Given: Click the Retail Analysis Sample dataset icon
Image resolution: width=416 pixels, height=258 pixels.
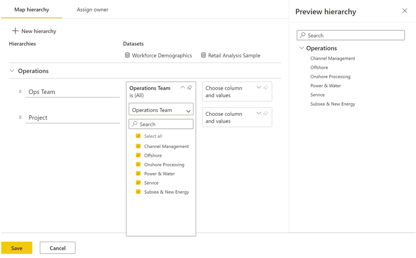Looking at the screenshot, I should [203, 55].
